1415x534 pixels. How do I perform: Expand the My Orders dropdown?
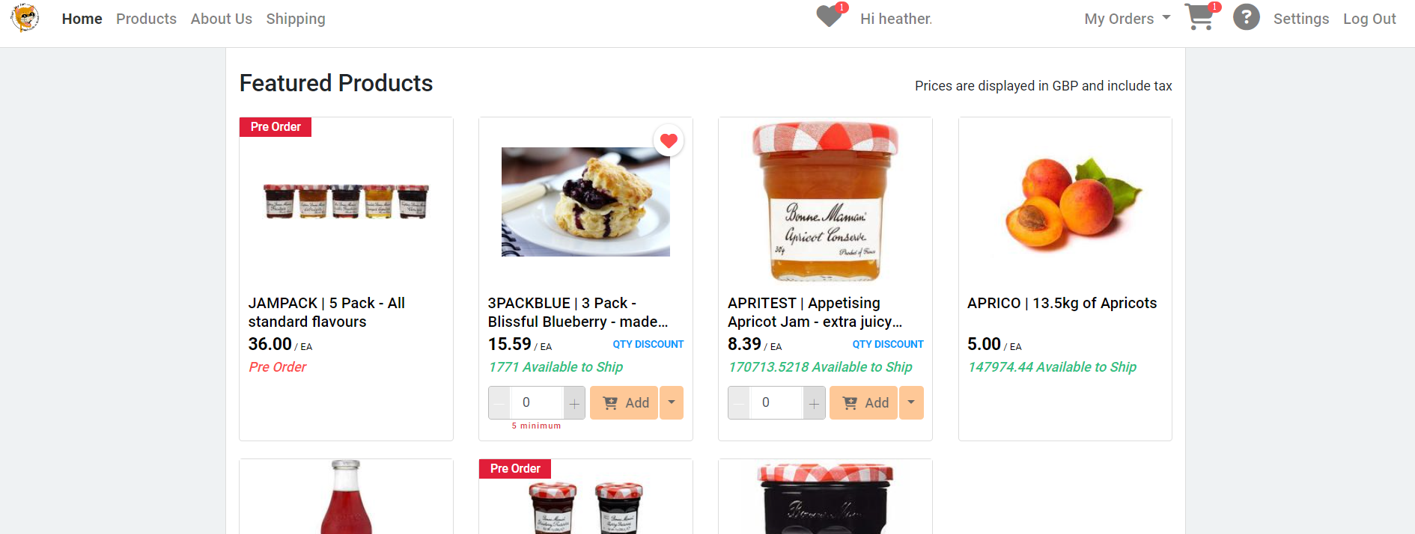[1127, 19]
